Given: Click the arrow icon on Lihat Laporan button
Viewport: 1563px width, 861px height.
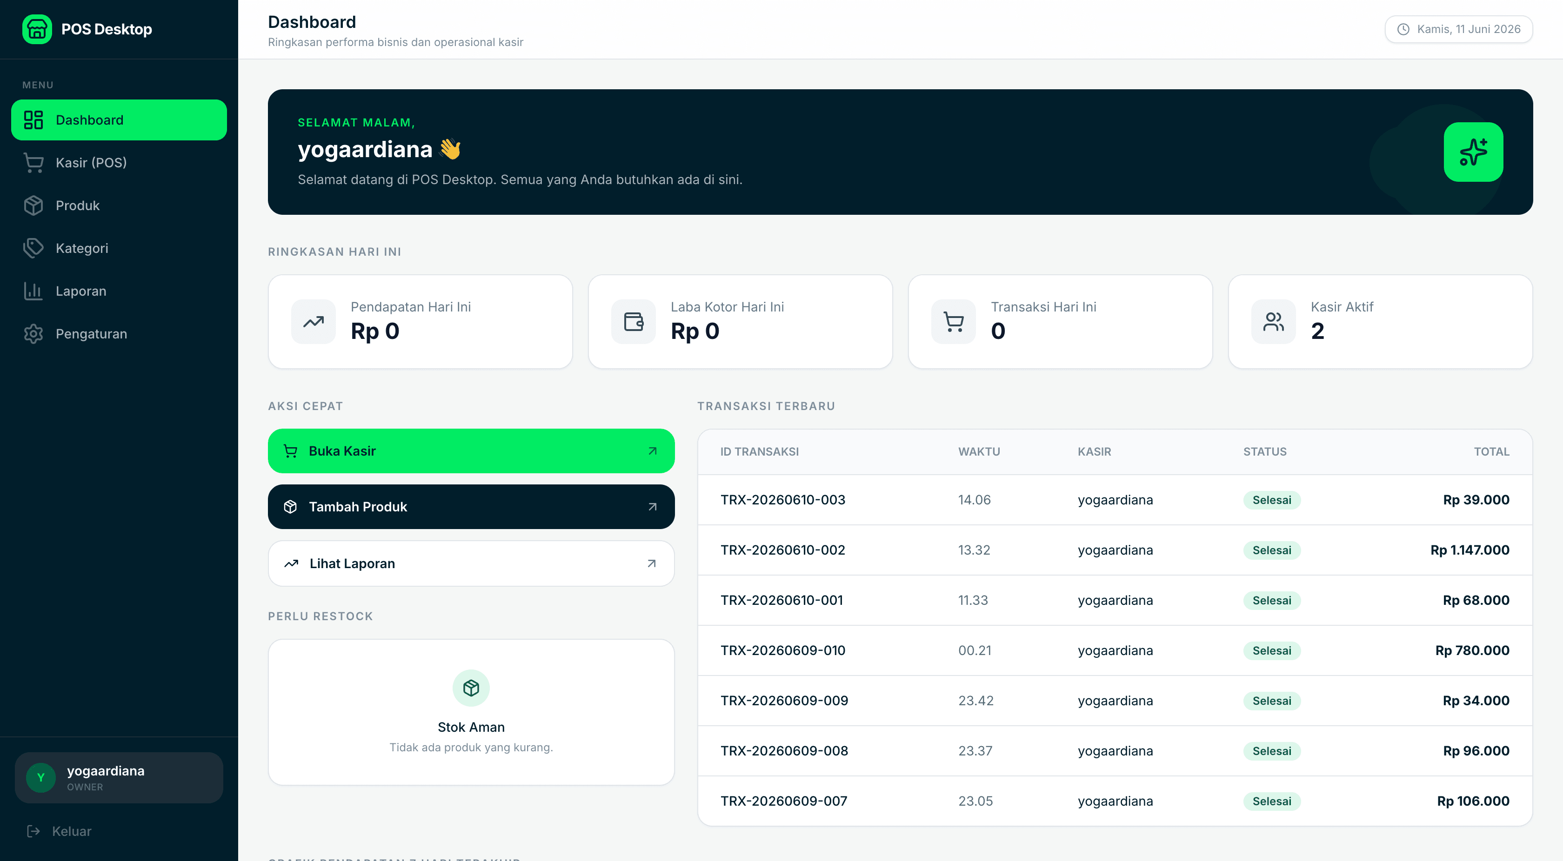Looking at the screenshot, I should [652, 564].
